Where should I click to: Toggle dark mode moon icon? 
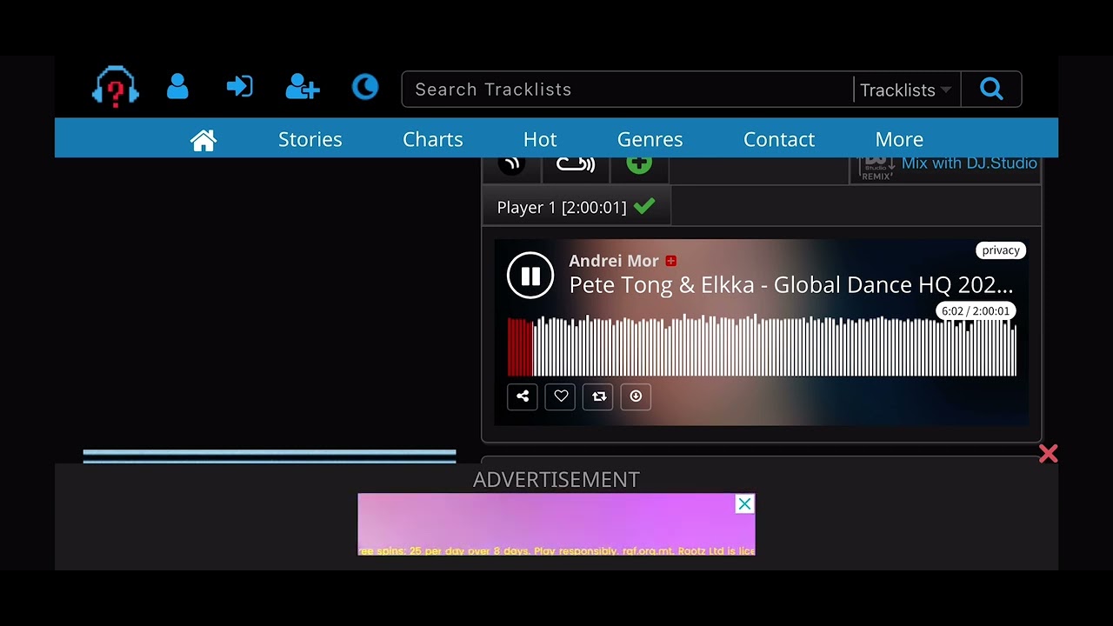pos(365,87)
